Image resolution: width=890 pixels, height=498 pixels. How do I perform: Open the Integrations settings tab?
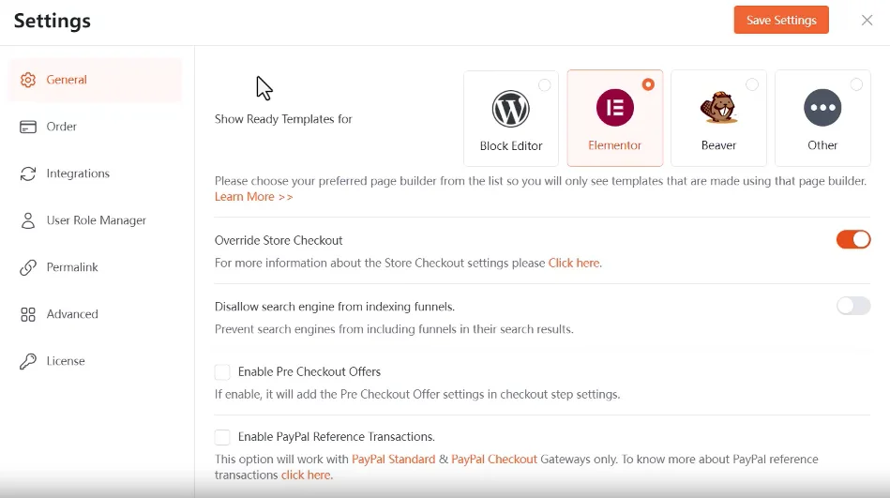coord(78,174)
